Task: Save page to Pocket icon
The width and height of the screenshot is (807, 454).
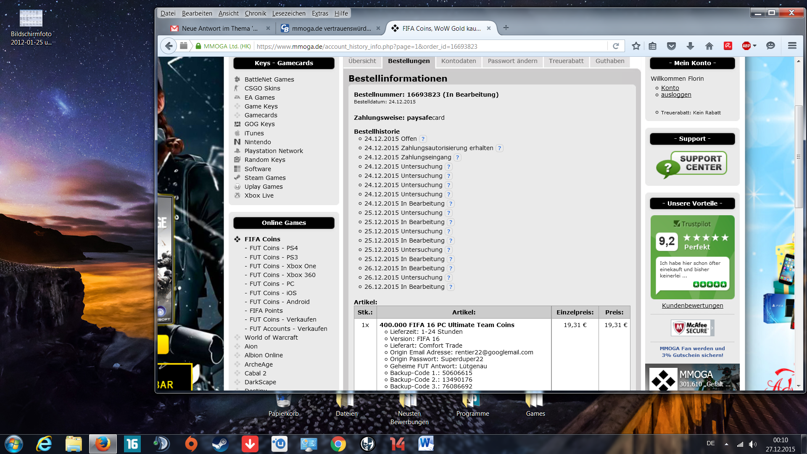Action: click(x=671, y=46)
